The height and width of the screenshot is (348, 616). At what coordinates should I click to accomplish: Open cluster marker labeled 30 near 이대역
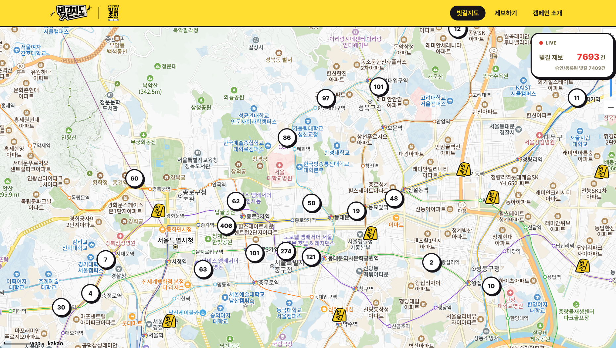click(61, 307)
